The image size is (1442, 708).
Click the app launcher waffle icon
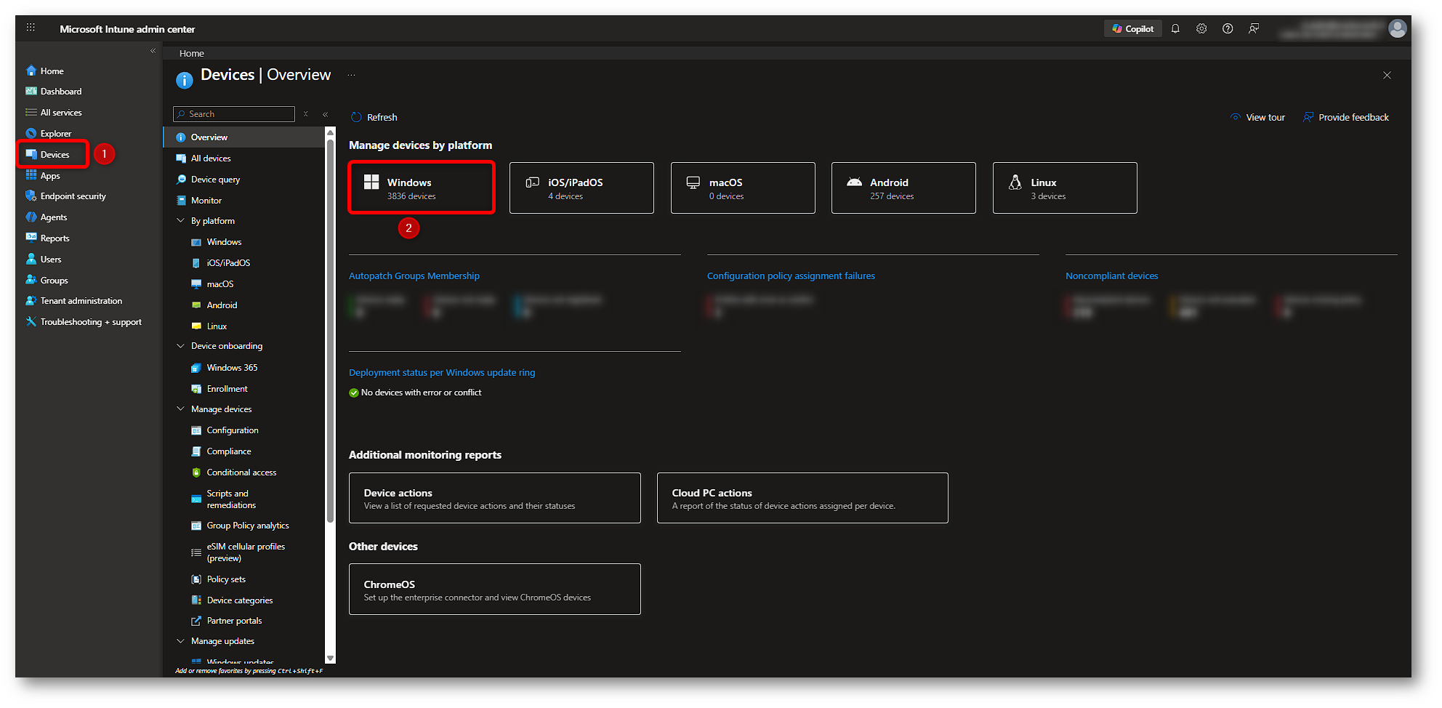tap(31, 28)
